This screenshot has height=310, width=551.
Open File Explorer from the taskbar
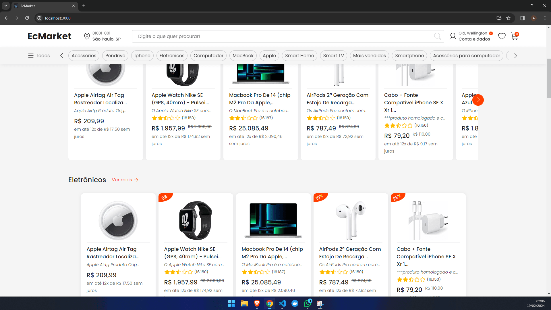244,303
